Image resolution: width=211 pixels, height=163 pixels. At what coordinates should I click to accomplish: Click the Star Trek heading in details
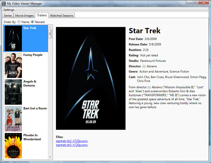tap(145, 31)
